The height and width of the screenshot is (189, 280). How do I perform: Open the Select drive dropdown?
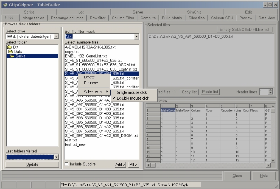(x=56, y=36)
